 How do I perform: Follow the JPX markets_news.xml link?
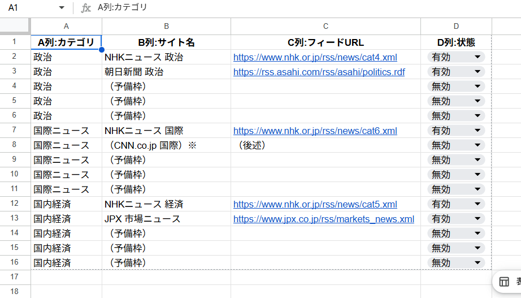click(323, 219)
